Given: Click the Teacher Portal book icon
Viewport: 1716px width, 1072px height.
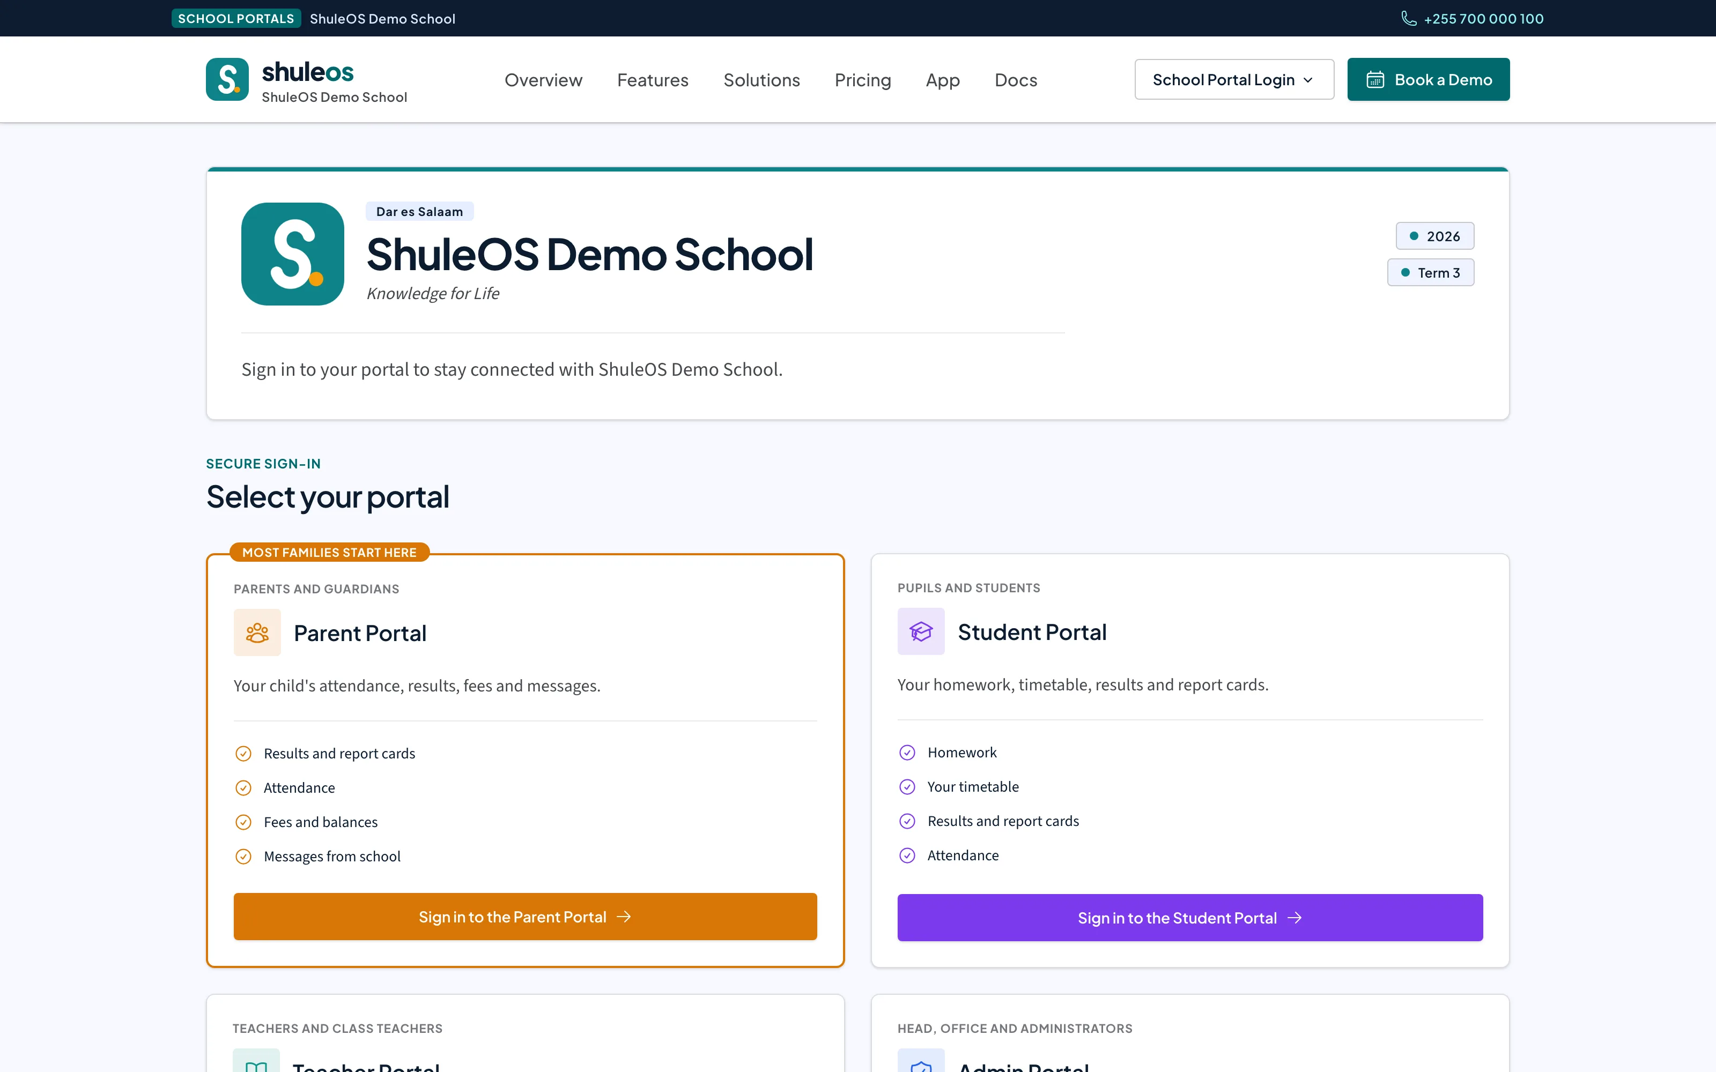Looking at the screenshot, I should pos(256,1061).
